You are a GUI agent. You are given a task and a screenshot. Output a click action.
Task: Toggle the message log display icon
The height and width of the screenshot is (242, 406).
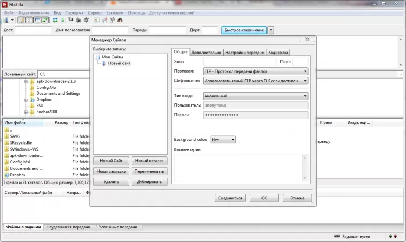tap(21, 20)
